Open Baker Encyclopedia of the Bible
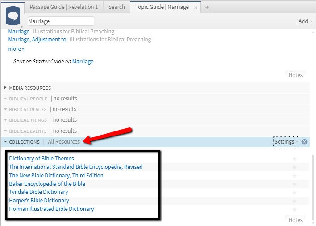The height and width of the screenshot is (226, 316). tap(47, 184)
